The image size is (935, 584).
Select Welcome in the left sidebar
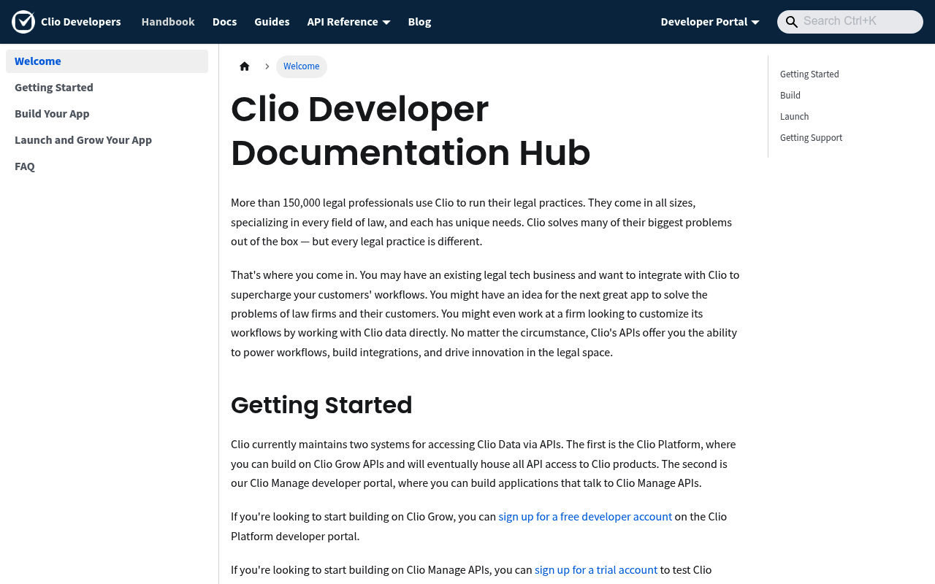(107, 61)
